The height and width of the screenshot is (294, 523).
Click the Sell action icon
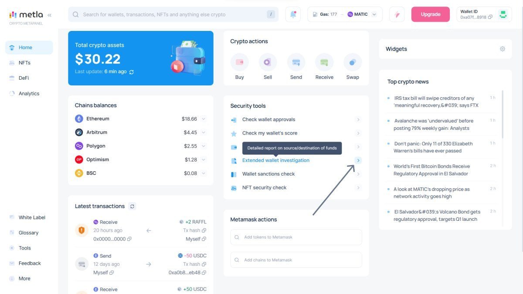click(268, 62)
